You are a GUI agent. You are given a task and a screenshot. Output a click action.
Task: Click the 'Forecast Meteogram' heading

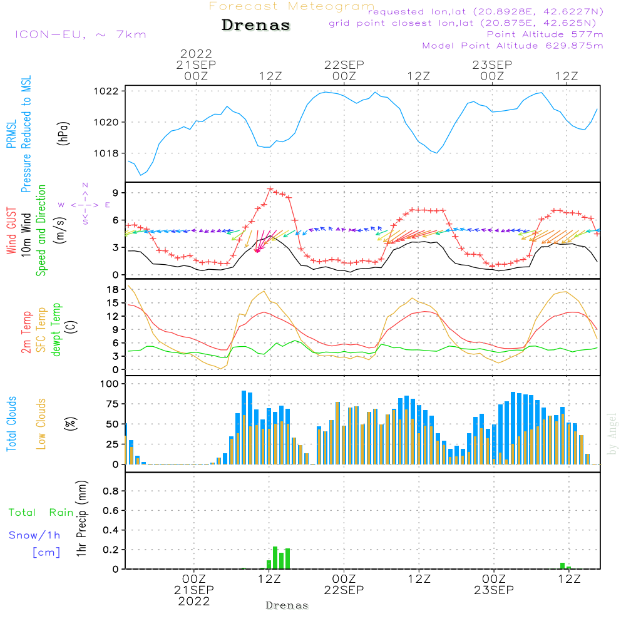pos(292,6)
